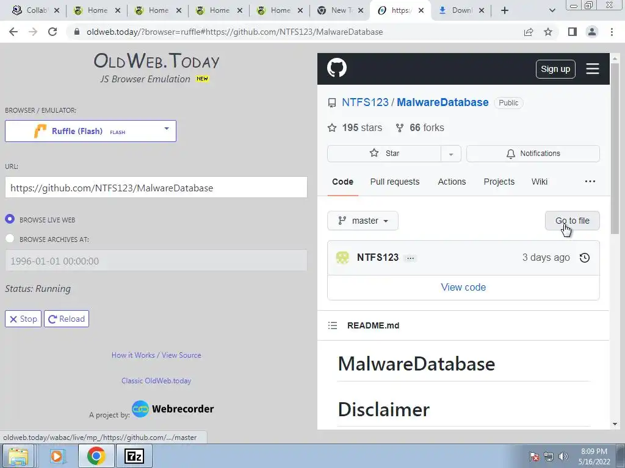Expand the Star button dropdown arrow
The width and height of the screenshot is (625, 468).
coord(451,154)
